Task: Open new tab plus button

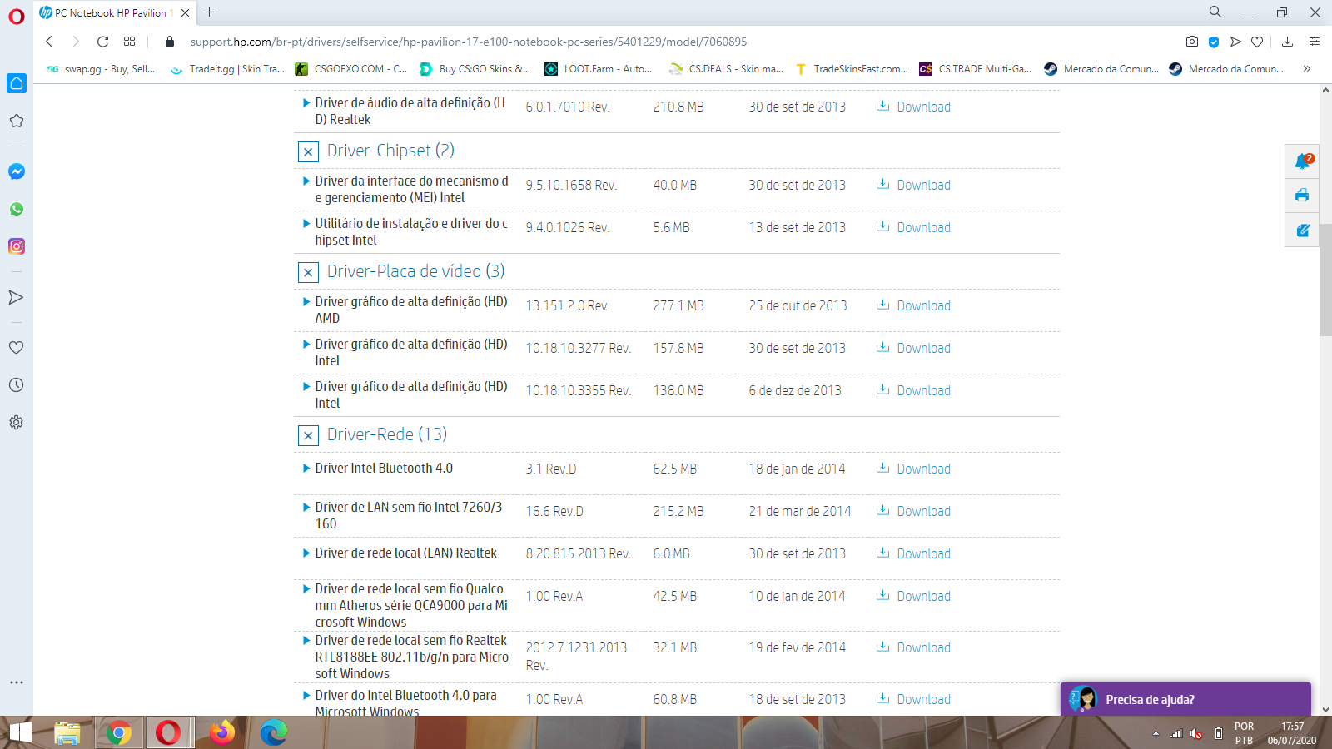Action: pos(210,12)
